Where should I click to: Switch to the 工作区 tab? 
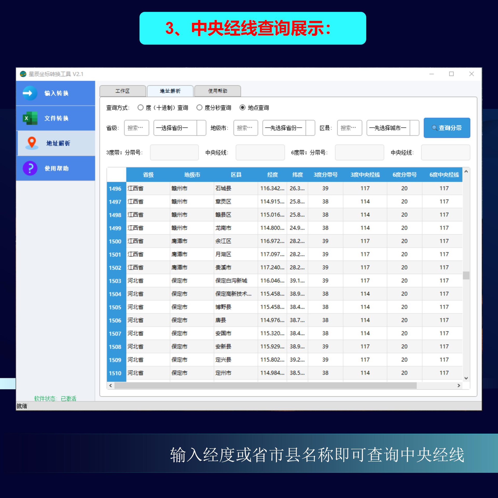click(x=122, y=91)
